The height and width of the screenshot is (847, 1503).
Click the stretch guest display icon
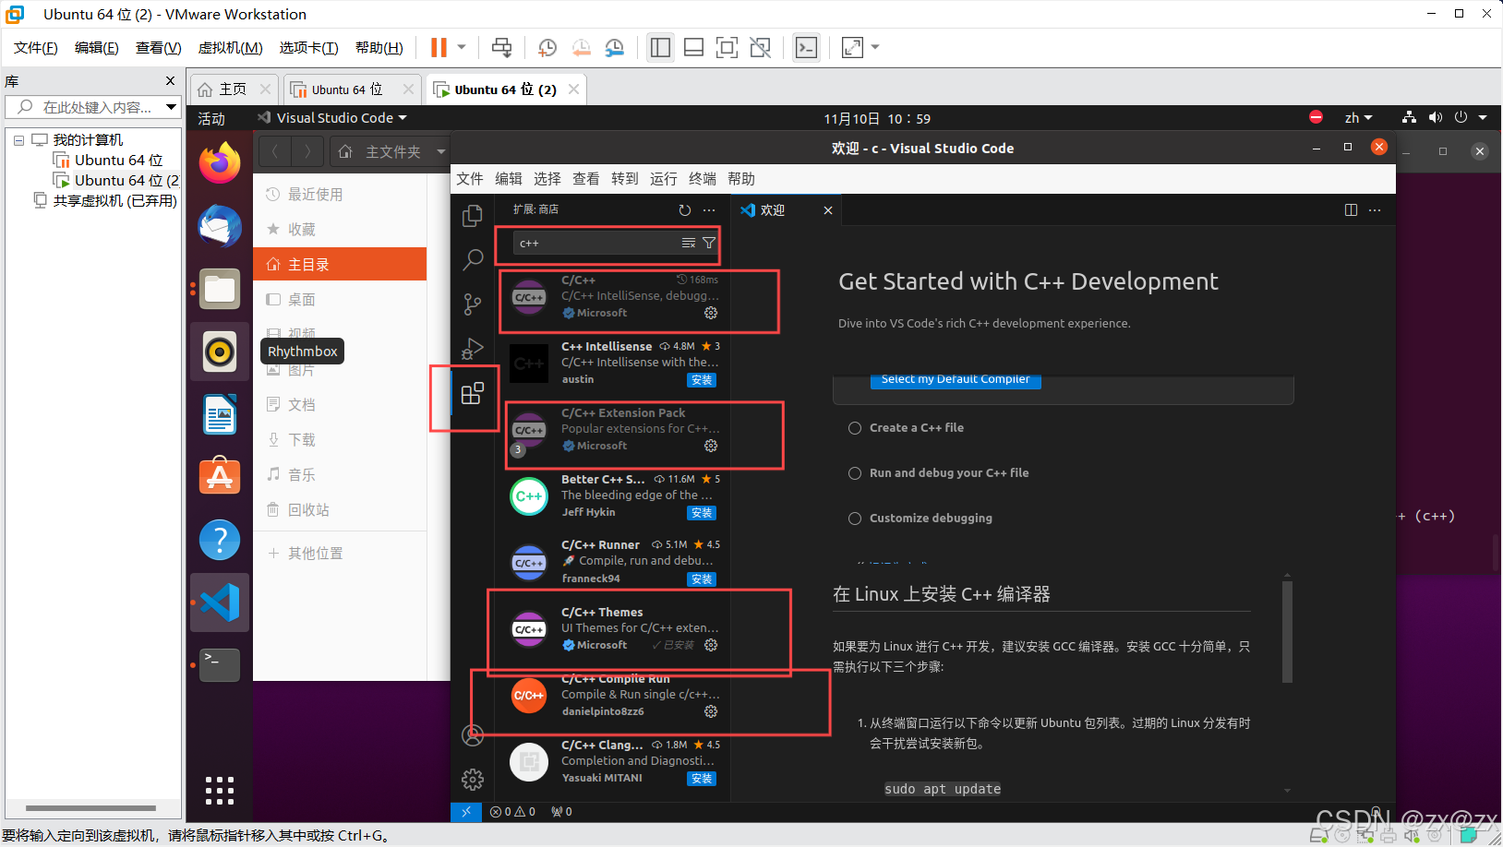pyautogui.click(x=852, y=47)
